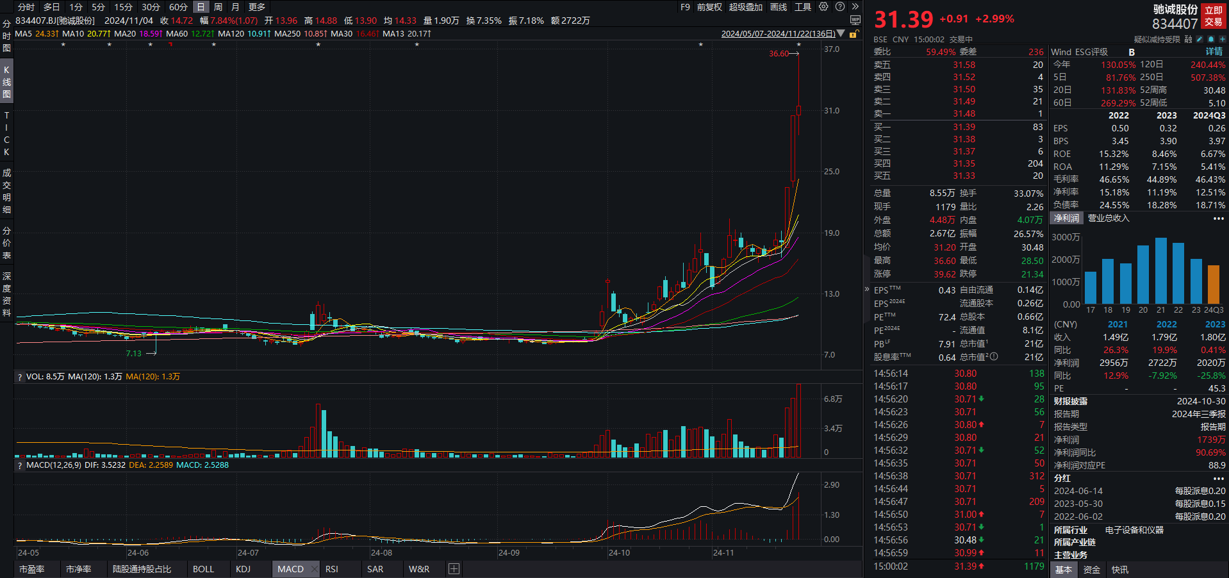Open the 画线 drawing tools

coord(779,7)
